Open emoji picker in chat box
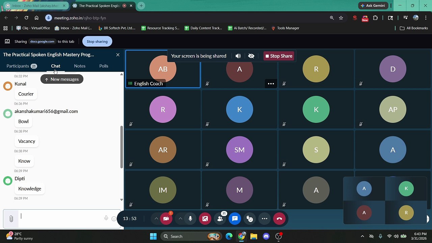 click(x=114, y=219)
